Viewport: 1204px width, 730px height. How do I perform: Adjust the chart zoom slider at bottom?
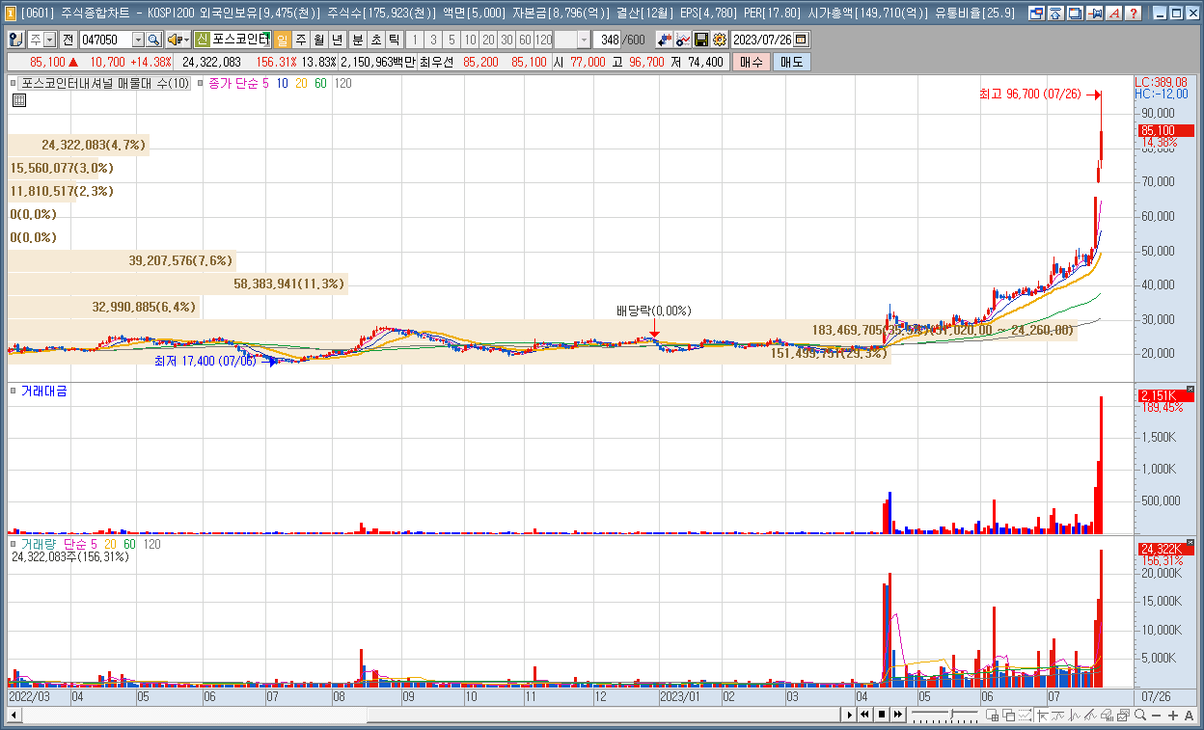coord(951,715)
